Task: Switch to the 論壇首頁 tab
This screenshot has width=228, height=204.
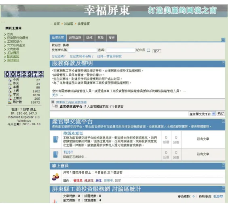Action: [x=58, y=38]
